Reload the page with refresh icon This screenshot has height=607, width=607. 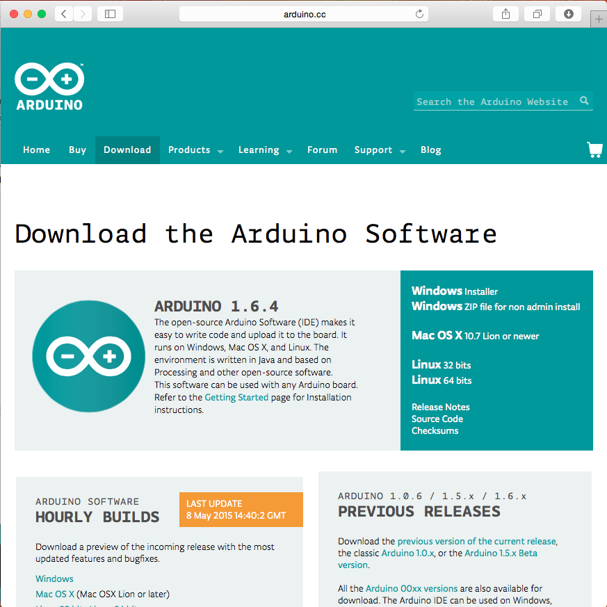[419, 14]
